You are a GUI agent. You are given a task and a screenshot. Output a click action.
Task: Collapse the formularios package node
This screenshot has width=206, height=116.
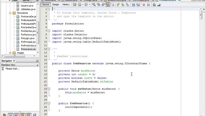tap(10, 13)
